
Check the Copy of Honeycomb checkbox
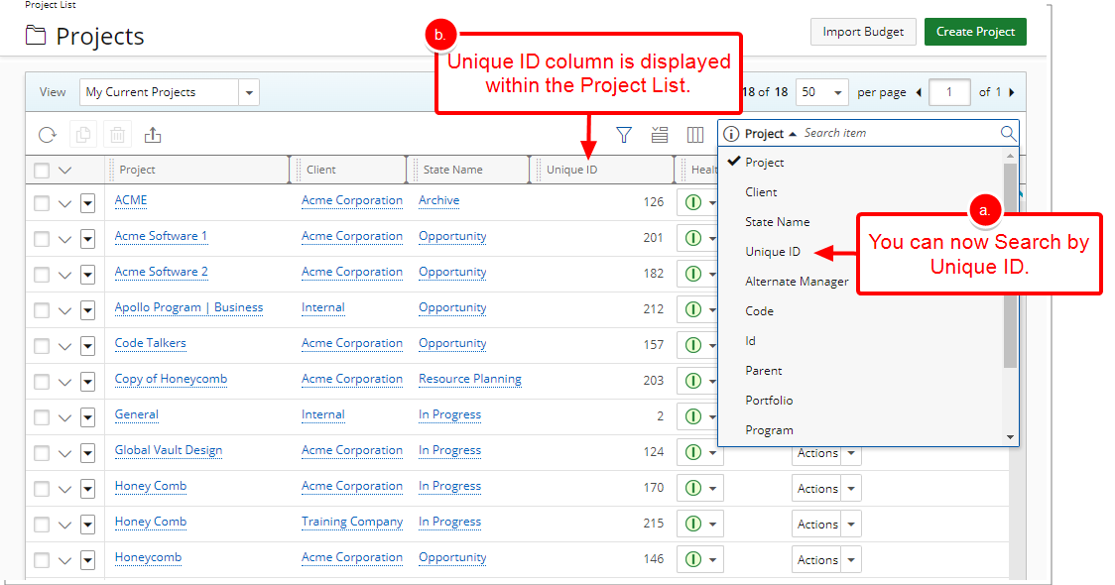42,382
